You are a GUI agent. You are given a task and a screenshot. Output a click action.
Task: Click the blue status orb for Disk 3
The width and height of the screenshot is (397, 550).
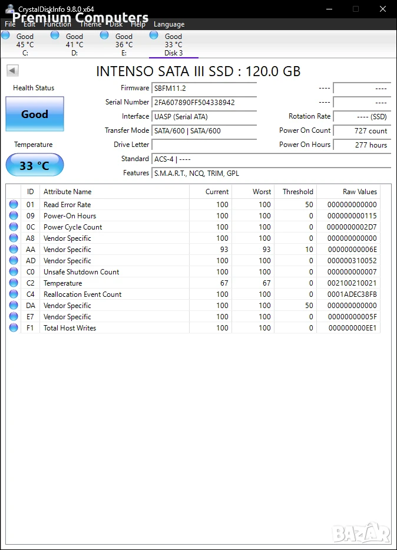click(x=154, y=35)
